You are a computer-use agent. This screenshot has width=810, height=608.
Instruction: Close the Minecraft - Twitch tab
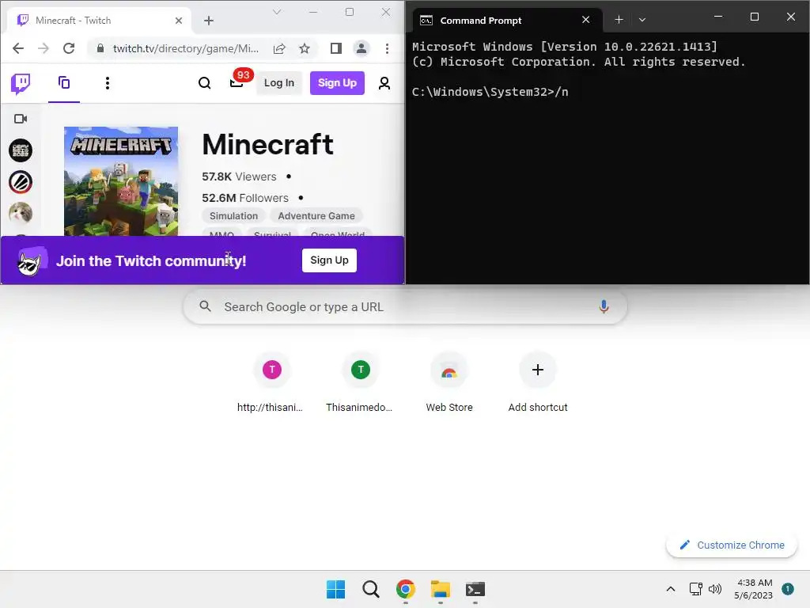click(179, 21)
